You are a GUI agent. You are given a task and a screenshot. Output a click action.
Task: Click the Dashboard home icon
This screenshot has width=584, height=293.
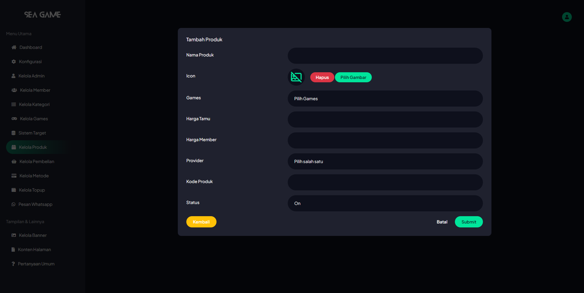[14, 47]
